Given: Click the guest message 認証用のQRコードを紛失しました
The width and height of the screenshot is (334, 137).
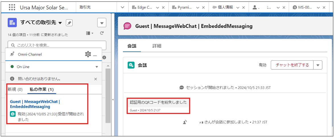Looking at the screenshot, I should tap(158, 102).
